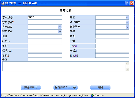Click the help question mark icon in title bar
The image size is (135, 98).
127,3
